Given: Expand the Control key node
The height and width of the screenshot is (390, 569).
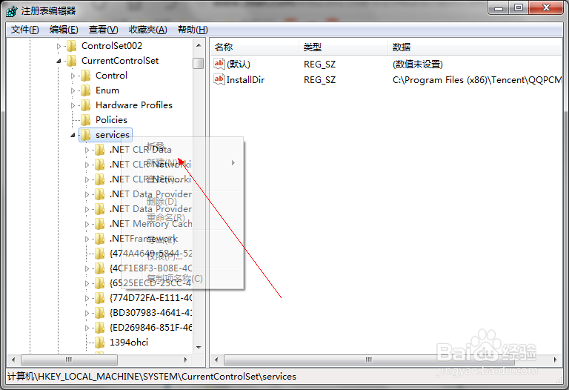Looking at the screenshot, I should click(73, 76).
